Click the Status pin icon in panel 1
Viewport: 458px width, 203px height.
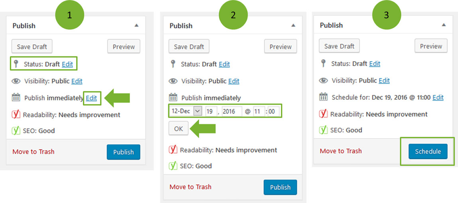pyautogui.click(x=15, y=64)
